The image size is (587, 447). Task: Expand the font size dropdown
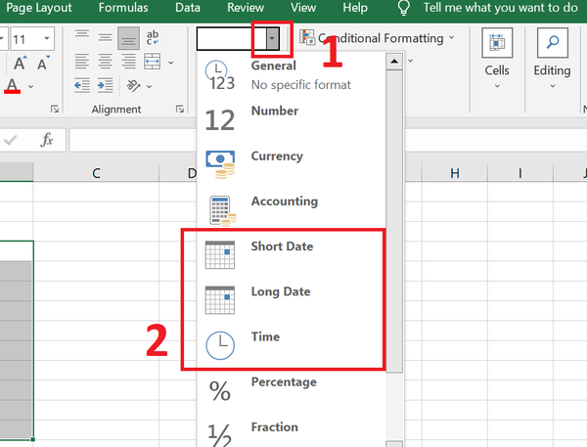point(47,38)
